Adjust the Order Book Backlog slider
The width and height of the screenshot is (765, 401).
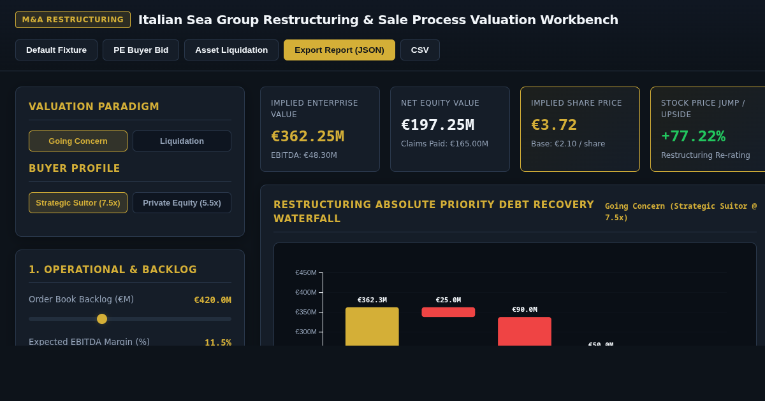click(x=130, y=319)
